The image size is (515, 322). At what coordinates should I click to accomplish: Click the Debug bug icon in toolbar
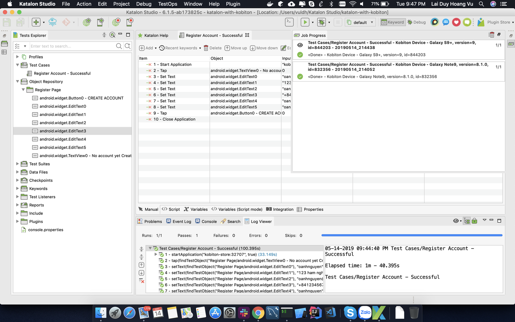321,22
